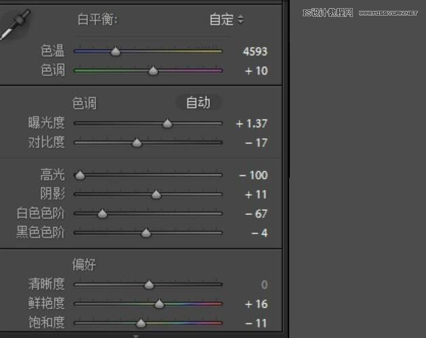
Task: Click the 饱和度 saturation slider handle
Action: (x=141, y=323)
